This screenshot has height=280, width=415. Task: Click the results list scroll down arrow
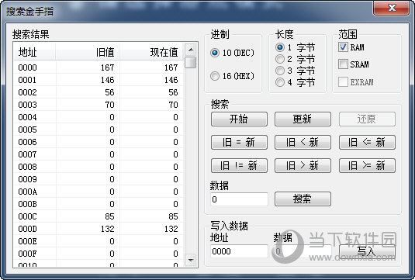pyautogui.click(x=191, y=260)
